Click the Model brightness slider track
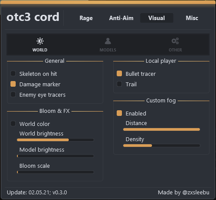Image resolution: width=216 pixels, height=200 pixels. pyautogui.click(x=55, y=156)
